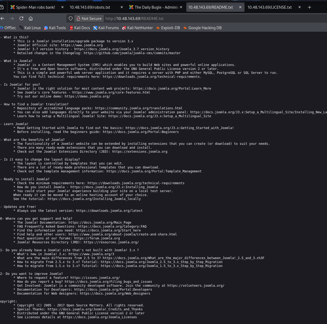Click the Reload page icon
327x324 pixels.
[21, 18]
